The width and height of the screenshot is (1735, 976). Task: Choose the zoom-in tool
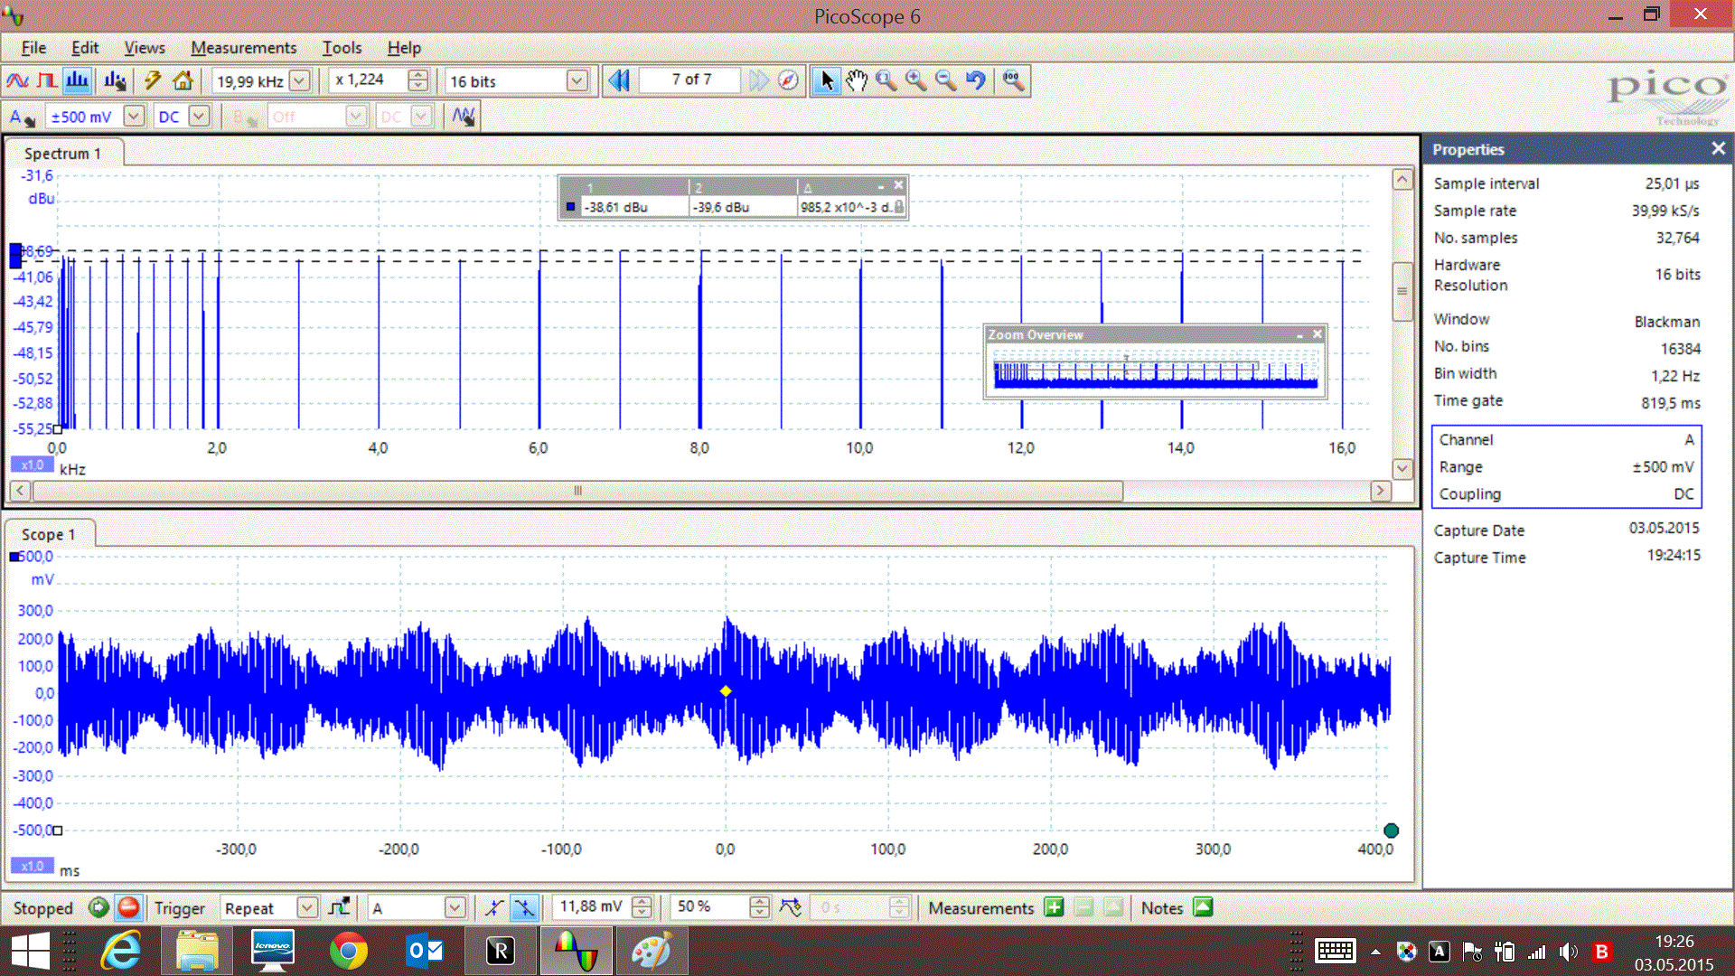coord(916,80)
